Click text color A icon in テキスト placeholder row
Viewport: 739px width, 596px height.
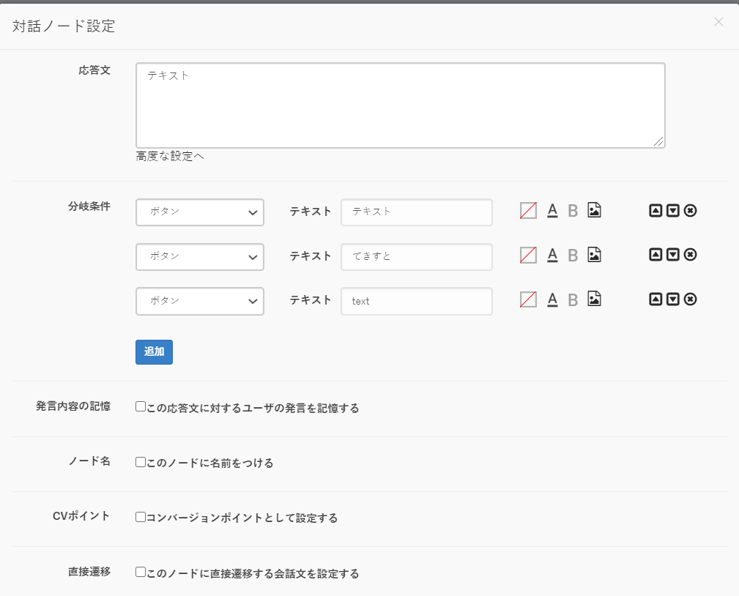coord(552,211)
